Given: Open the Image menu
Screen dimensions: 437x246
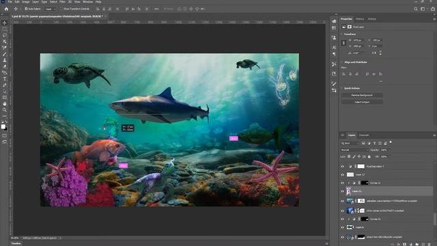Looking at the screenshot, I should [26, 1].
